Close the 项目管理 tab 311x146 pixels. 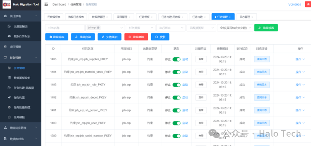click(129, 17)
